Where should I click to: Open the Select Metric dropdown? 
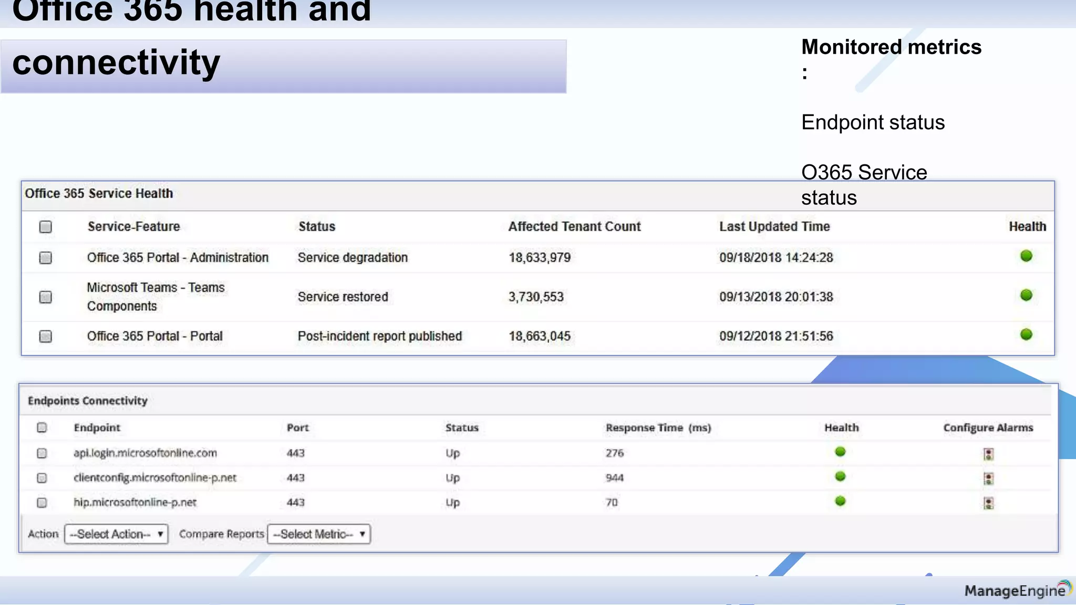[x=319, y=534]
